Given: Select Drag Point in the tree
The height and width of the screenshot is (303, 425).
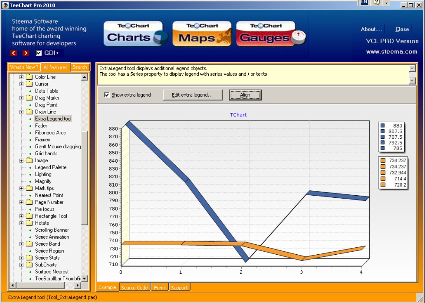Looking at the screenshot, I should click(46, 105).
